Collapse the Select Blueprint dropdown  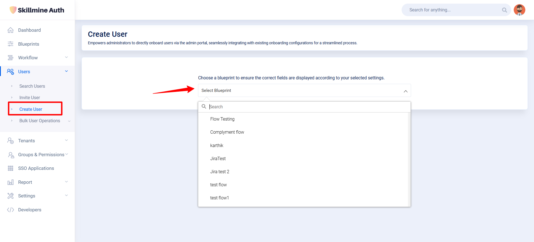click(406, 91)
